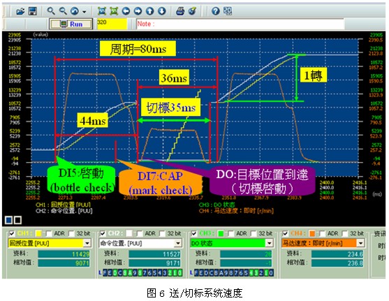The image size is (389, 301).
Task: Click inside the Note text field
Action: (240, 24)
